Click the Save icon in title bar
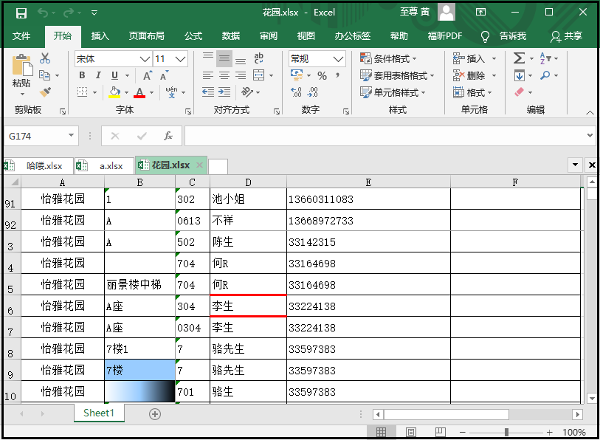This screenshot has height=440, width=600. click(x=21, y=13)
